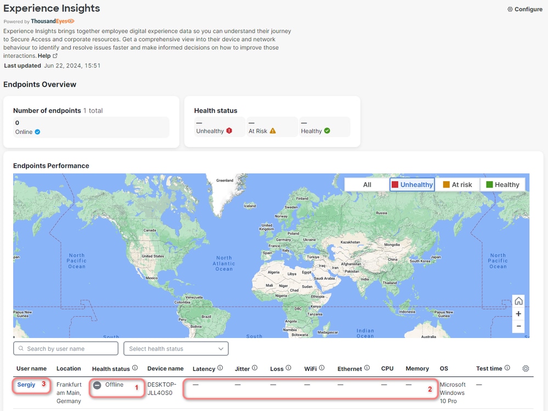Zoom in on the map
548x411 pixels.
[x=518, y=313]
